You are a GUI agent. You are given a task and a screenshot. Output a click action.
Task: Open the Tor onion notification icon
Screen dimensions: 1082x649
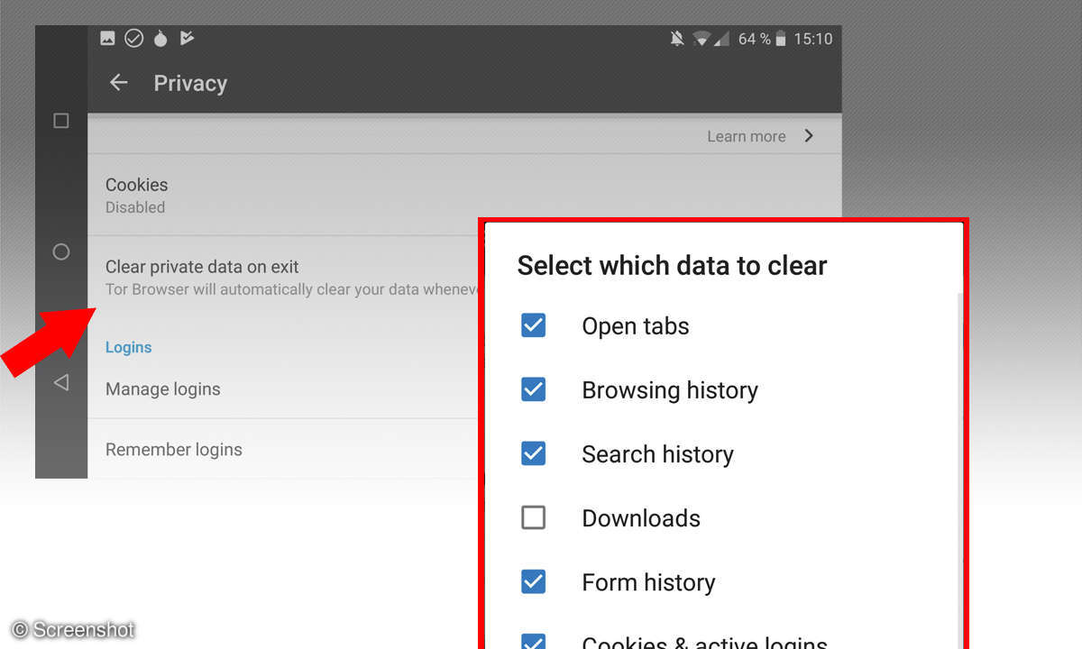pyautogui.click(x=160, y=38)
